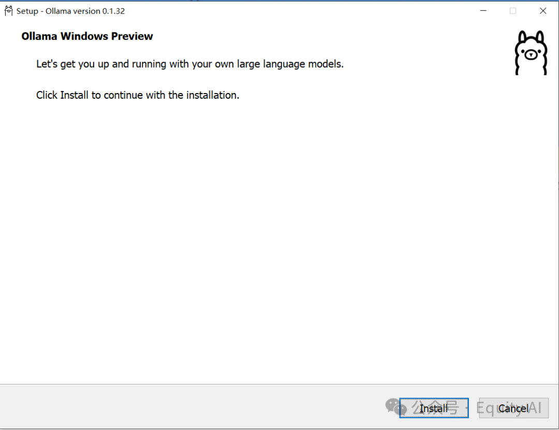Close the Ollama setup window

(x=543, y=11)
